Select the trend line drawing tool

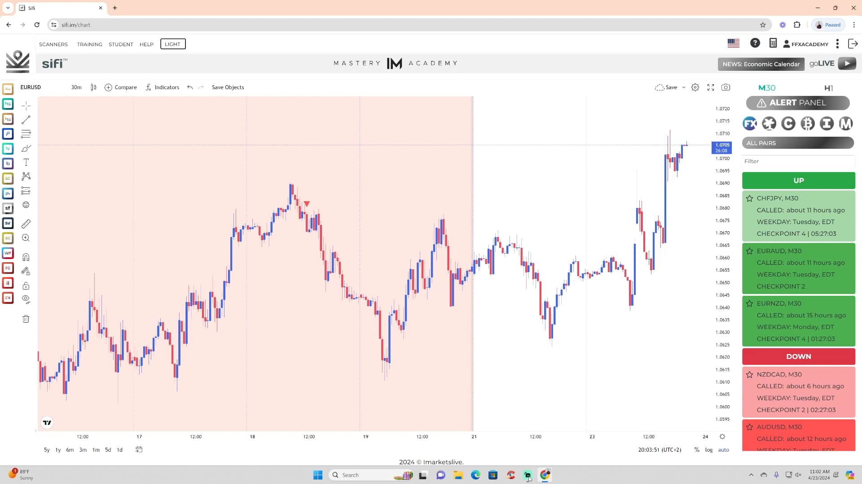(x=26, y=120)
